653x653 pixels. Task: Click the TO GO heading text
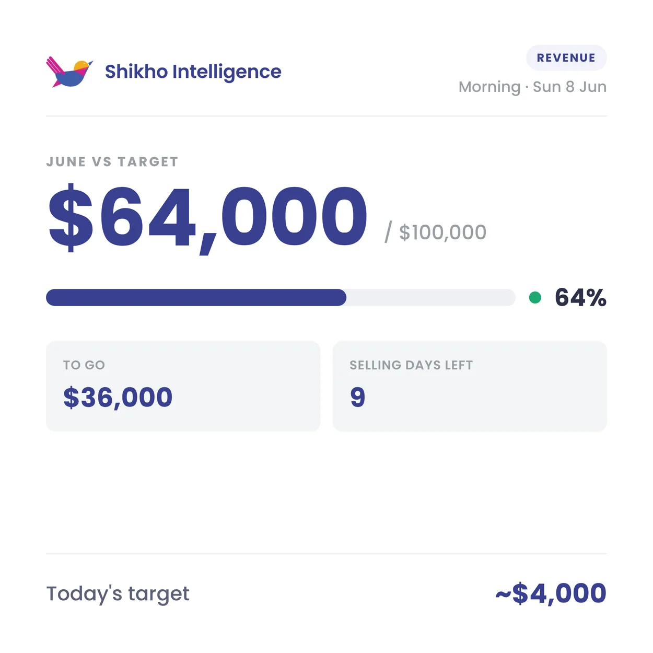tap(84, 365)
